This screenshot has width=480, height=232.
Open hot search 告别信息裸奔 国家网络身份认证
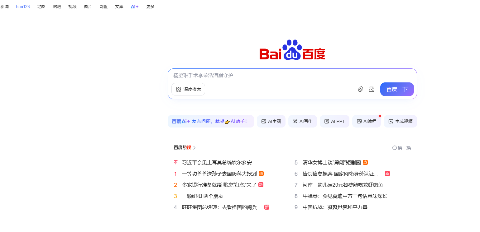point(340,174)
